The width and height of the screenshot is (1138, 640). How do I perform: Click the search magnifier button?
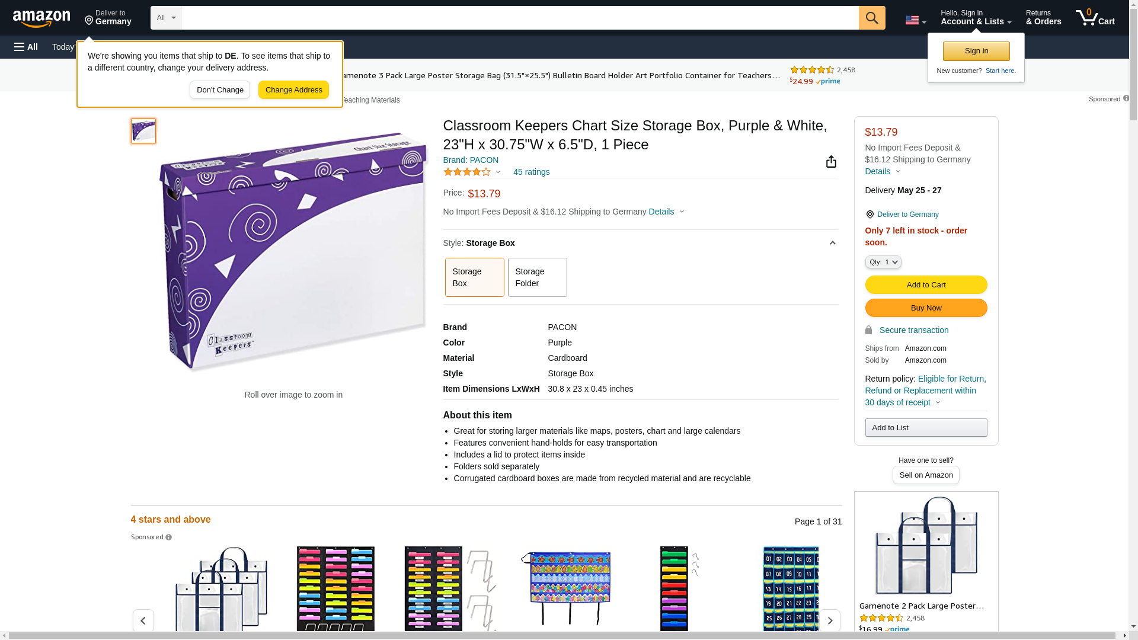pos(871,18)
